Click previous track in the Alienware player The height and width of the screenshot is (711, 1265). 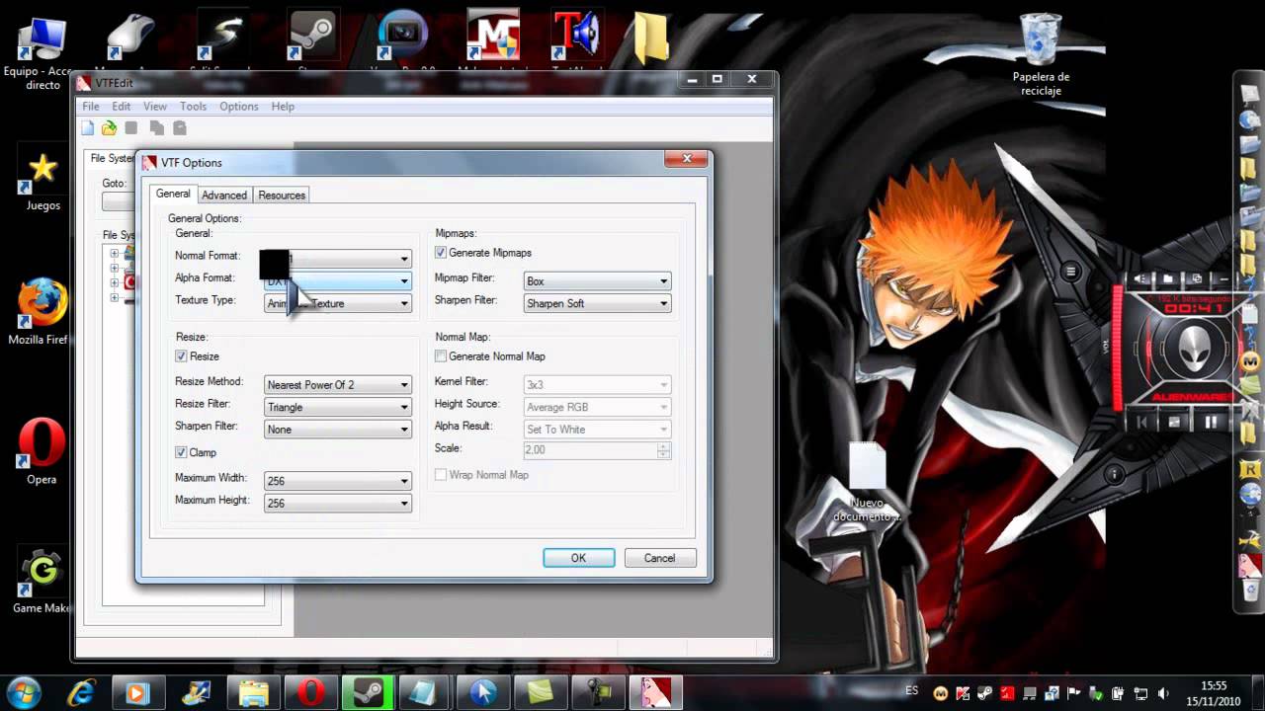(x=1141, y=422)
